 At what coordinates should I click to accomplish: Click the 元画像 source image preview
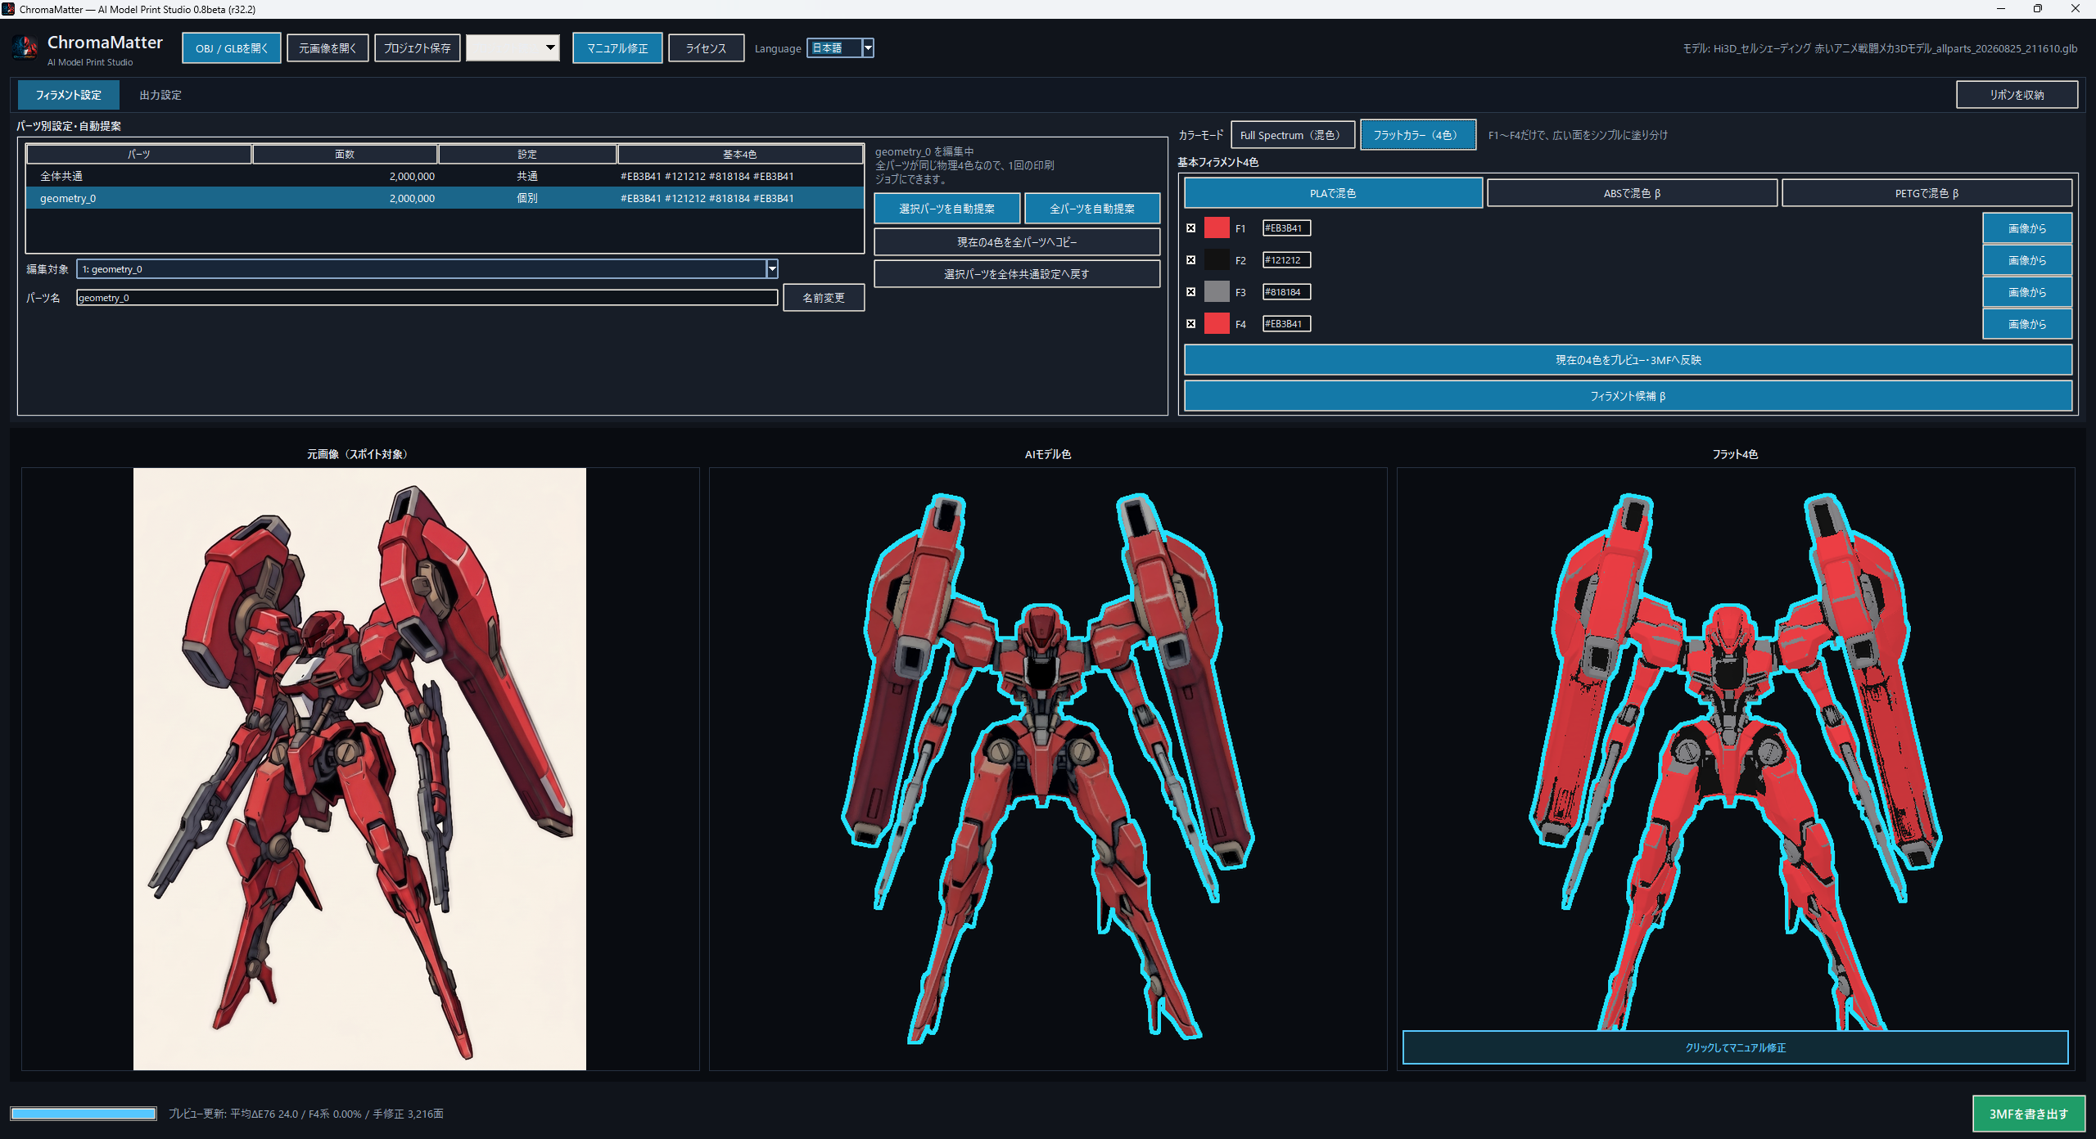pos(359,769)
